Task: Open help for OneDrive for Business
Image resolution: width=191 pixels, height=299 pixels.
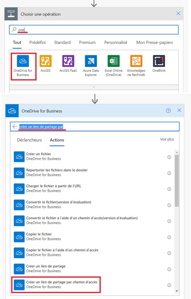Action: tap(168, 111)
